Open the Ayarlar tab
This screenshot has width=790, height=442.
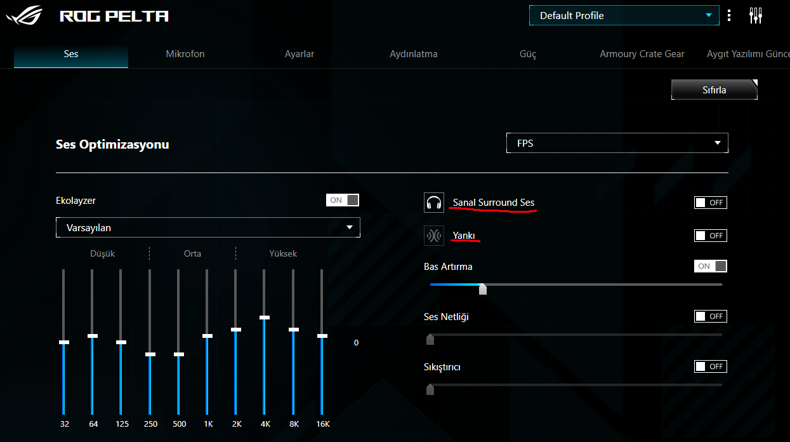[300, 54]
